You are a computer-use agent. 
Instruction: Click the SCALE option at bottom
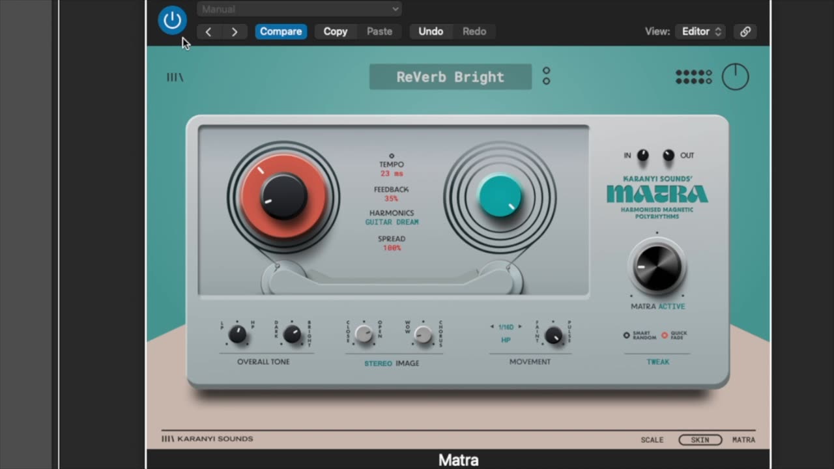coord(652,440)
